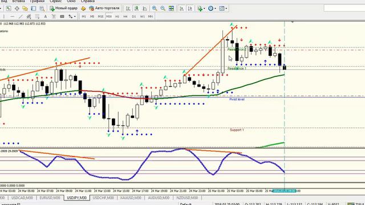Launch MetaEditor from the toolbar
Screen dimensions: 365x205
coord(83,9)
